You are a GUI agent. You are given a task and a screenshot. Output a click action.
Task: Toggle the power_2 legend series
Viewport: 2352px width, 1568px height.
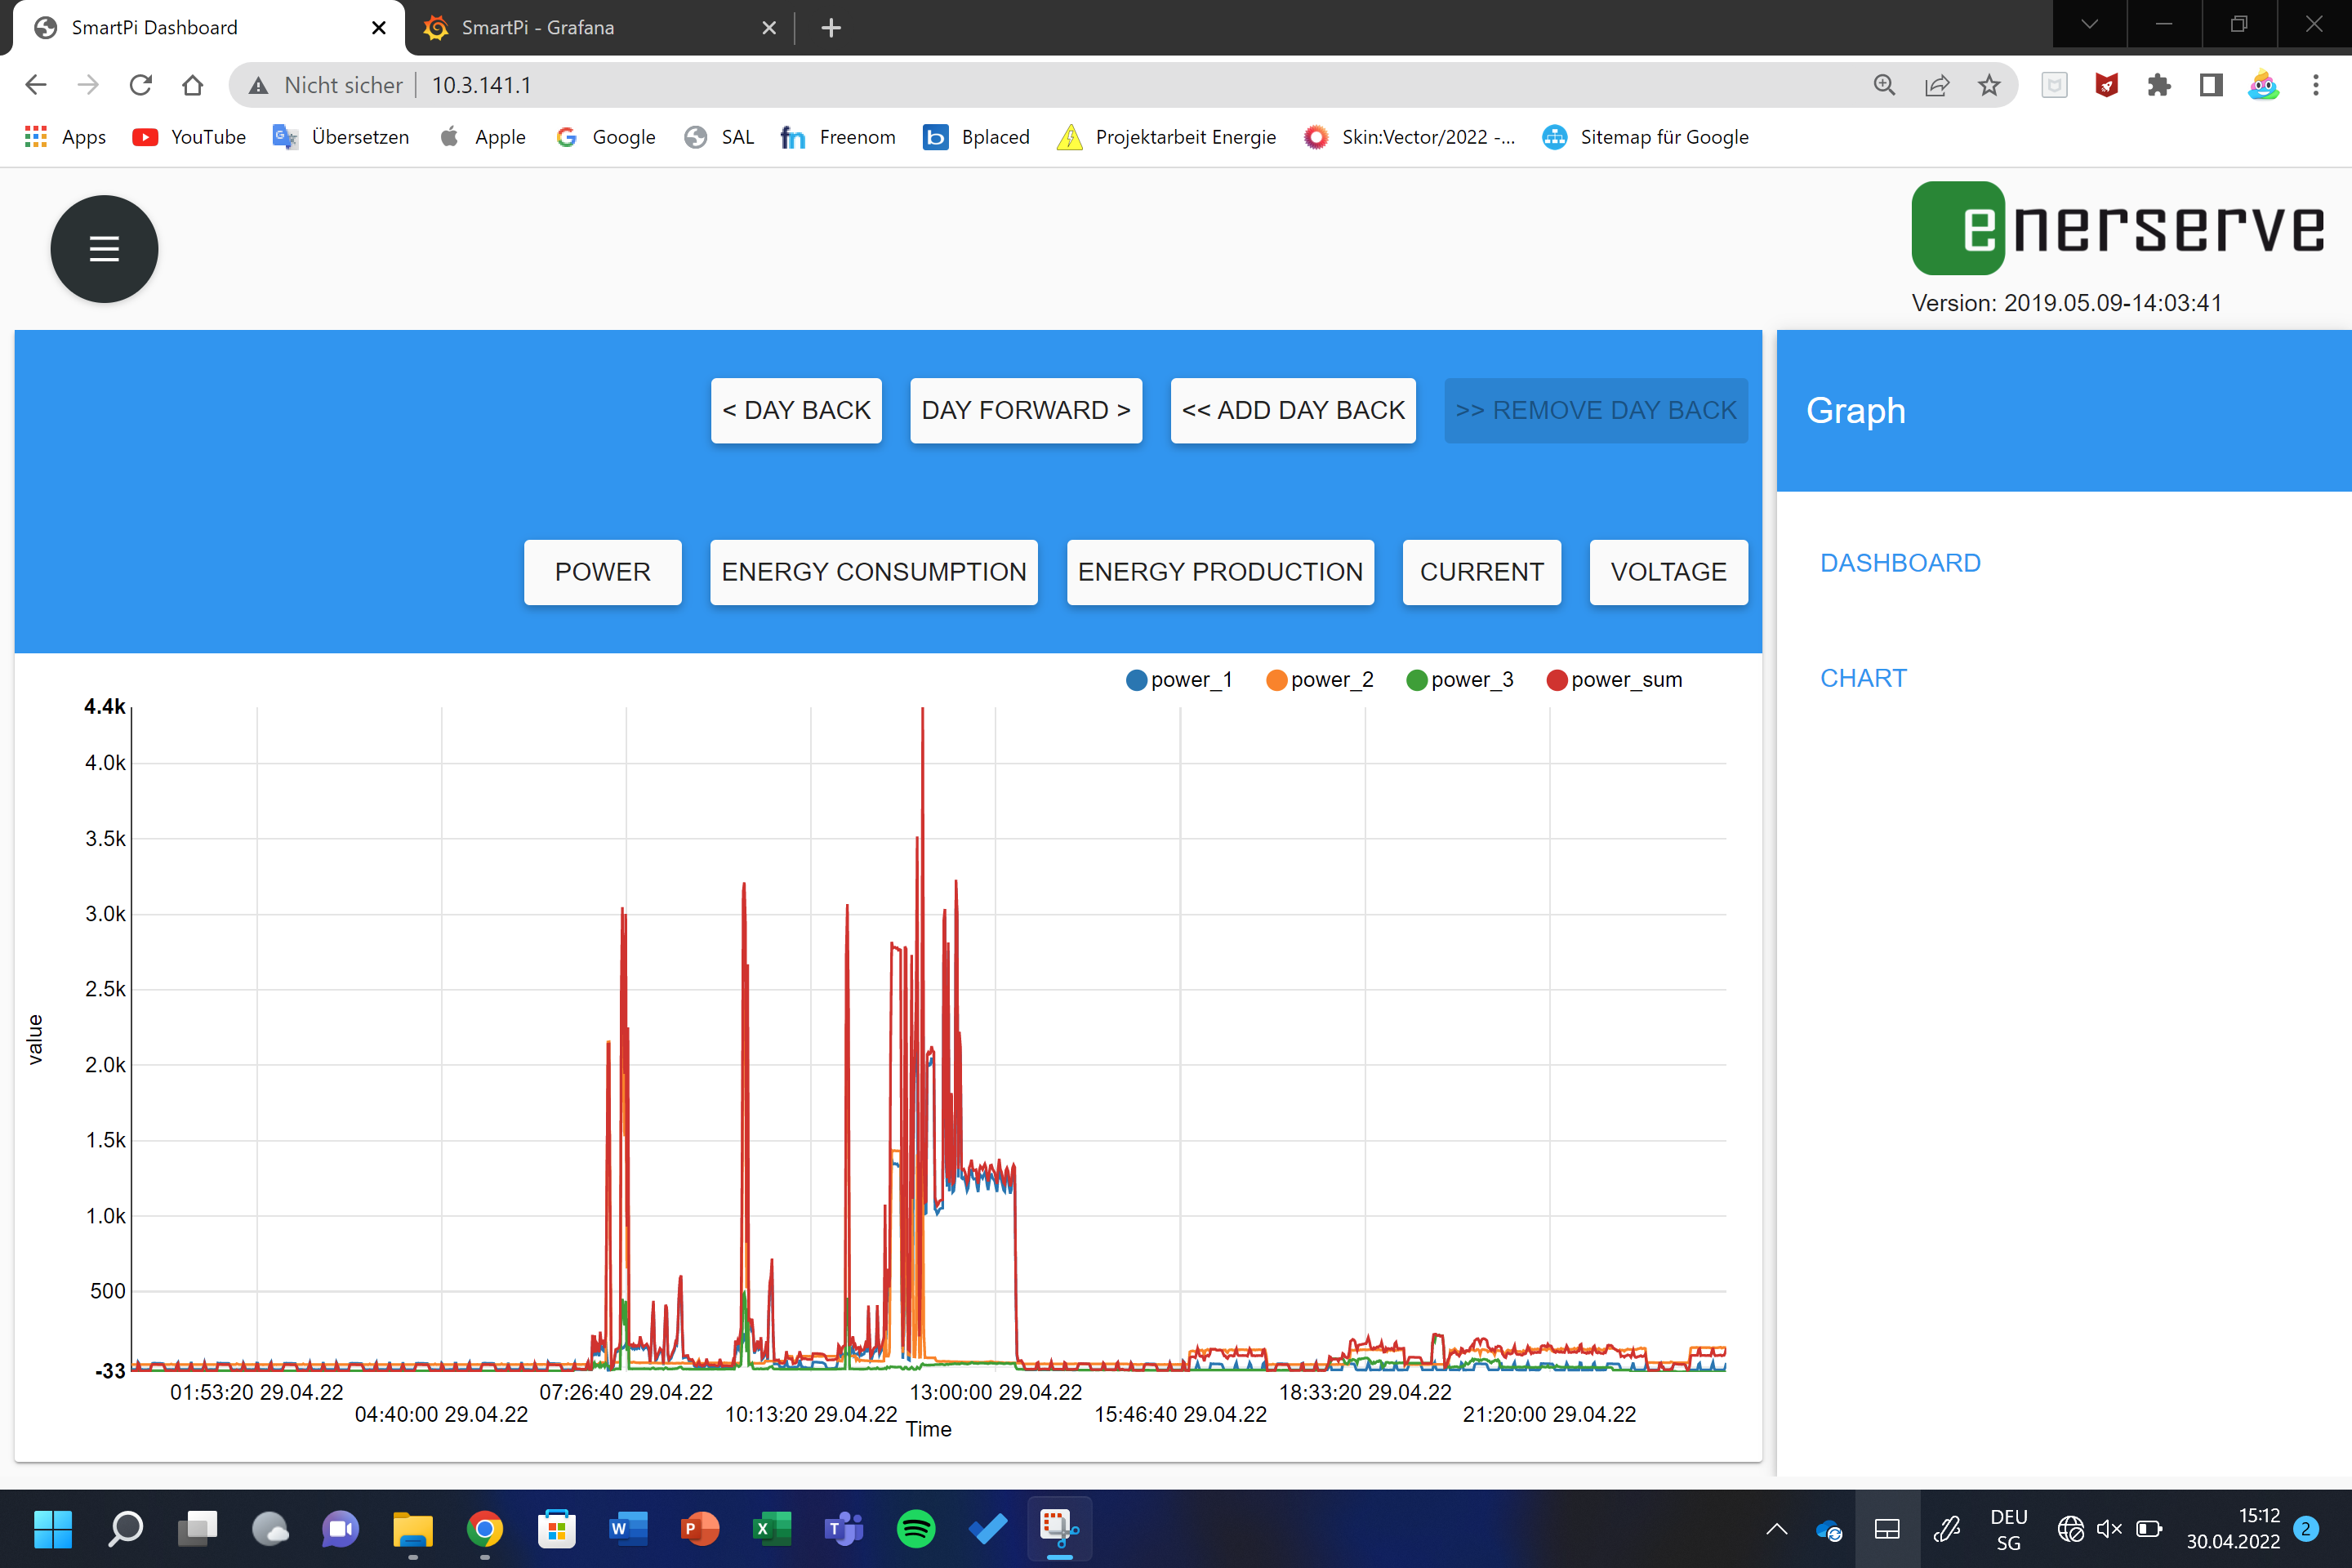click(x=1319, y=680)
